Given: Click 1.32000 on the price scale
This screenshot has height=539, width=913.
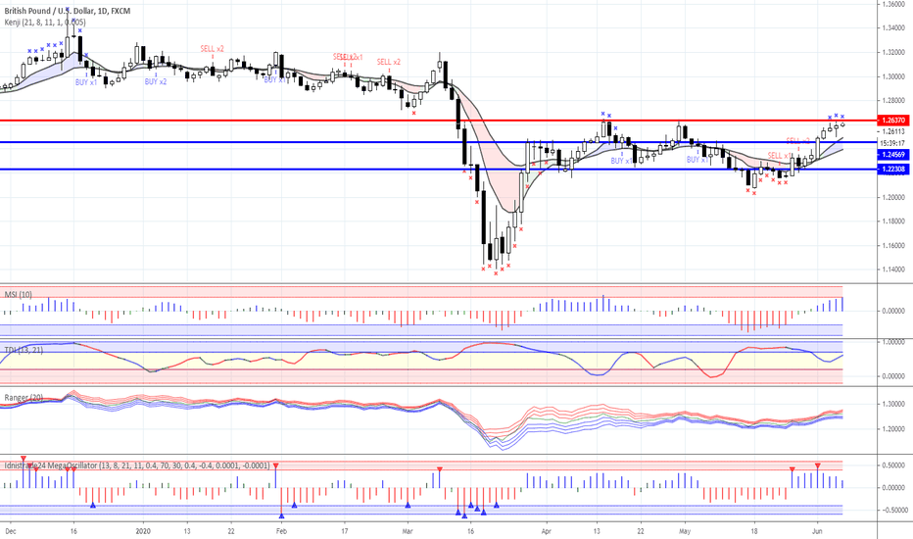Looking at the screenshot, I should pyautogui.click(x=893, y=53).
